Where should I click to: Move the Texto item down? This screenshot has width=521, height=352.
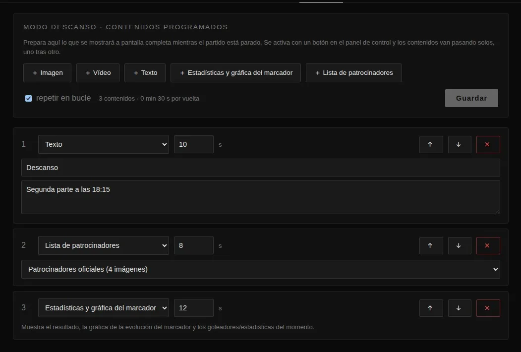click(460, 145)
